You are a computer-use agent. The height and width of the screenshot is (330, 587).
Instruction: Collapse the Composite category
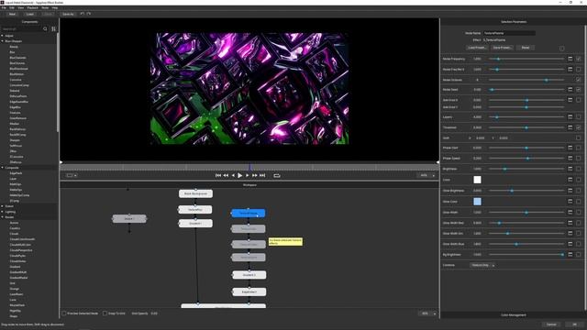coord(2,168)
